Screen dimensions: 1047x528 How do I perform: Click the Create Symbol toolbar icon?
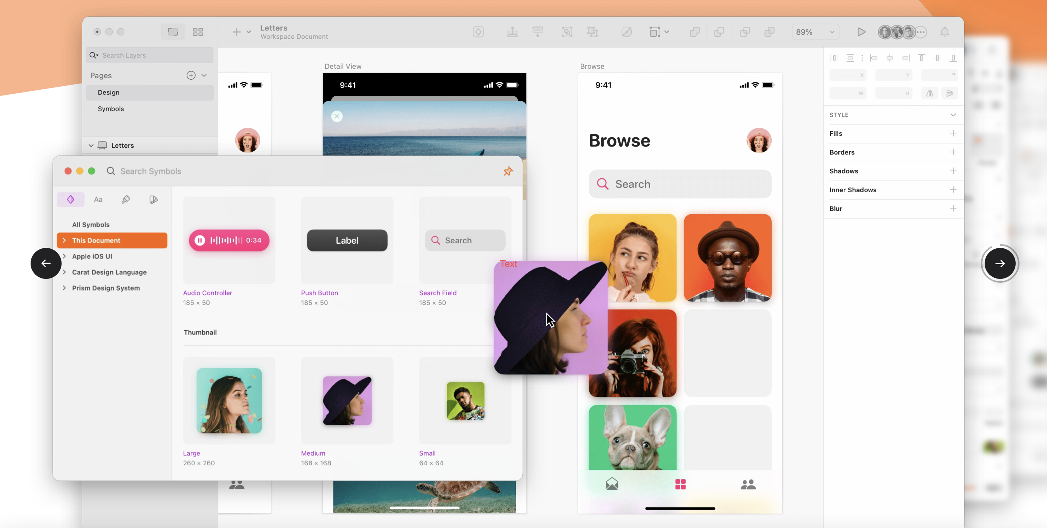[x=478, y=32]
